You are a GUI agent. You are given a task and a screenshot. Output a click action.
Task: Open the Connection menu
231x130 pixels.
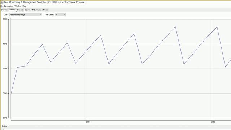coord(9,6)
